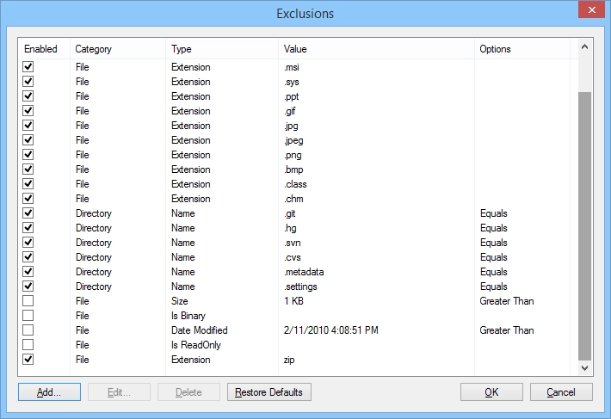Enable the Is Binary exclusion
The height and width of the screenshot is (419, 611).
(x=28, y=316)
